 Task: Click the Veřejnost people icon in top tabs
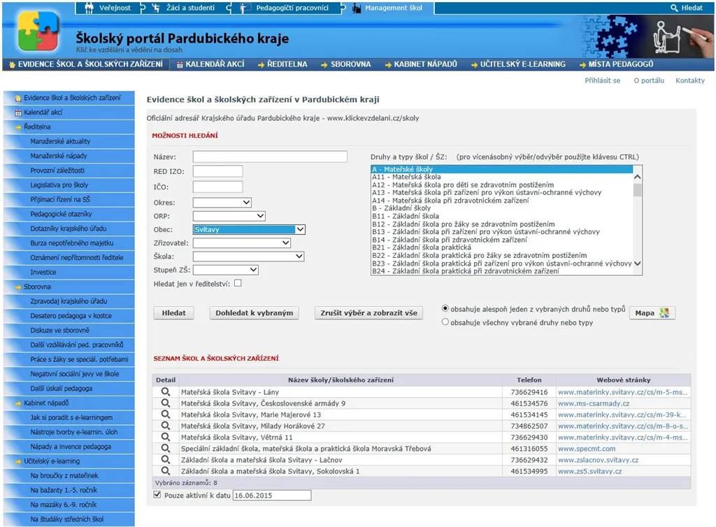point(89,8)
